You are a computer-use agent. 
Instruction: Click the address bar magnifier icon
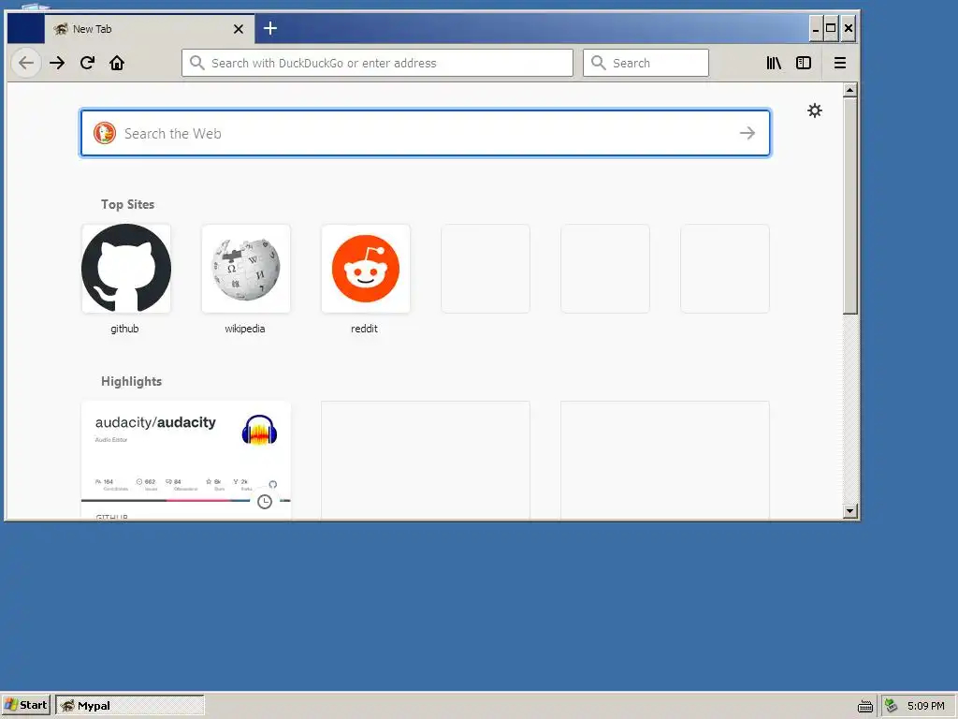(196, 63)
